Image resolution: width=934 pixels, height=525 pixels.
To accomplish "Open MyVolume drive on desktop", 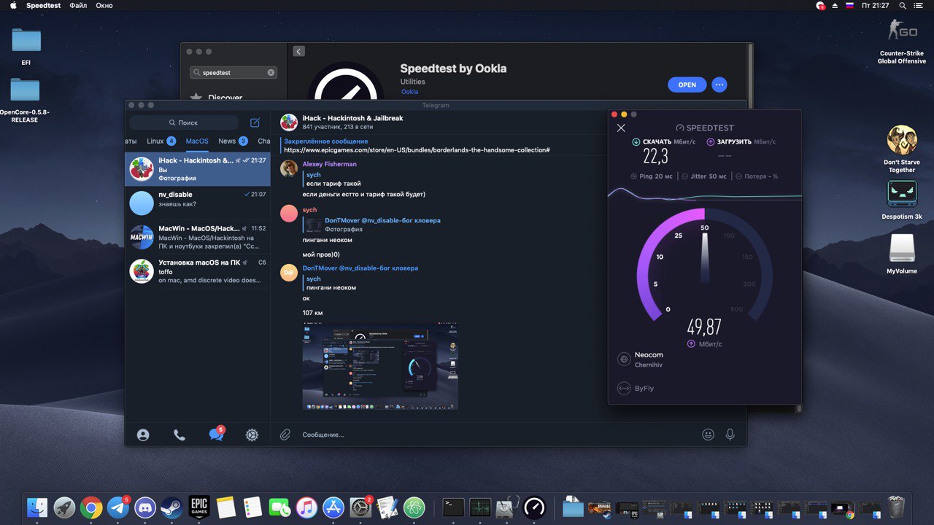I will (902, 253).
